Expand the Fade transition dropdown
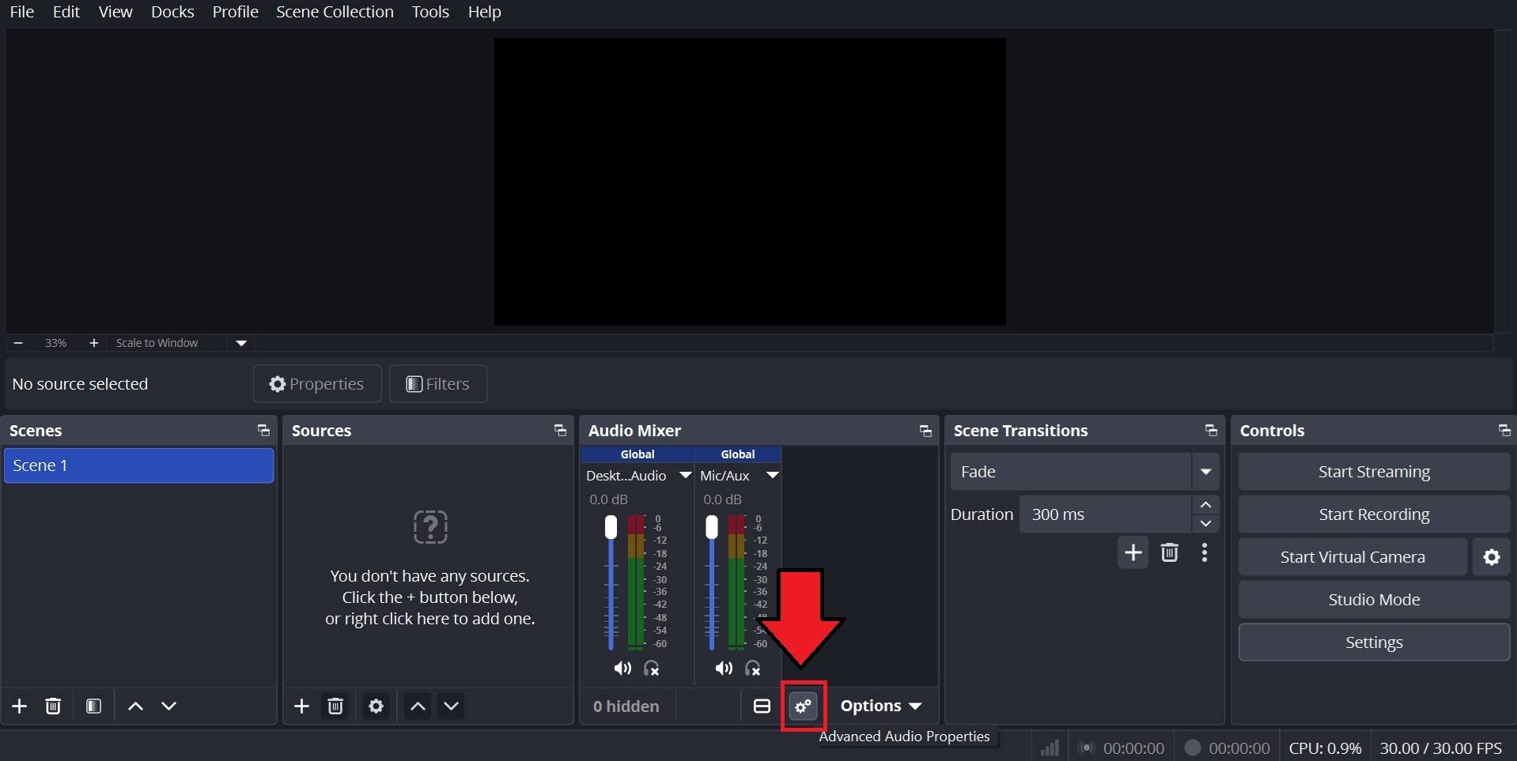1517x761 pixels. click(x=1205, y=472)
